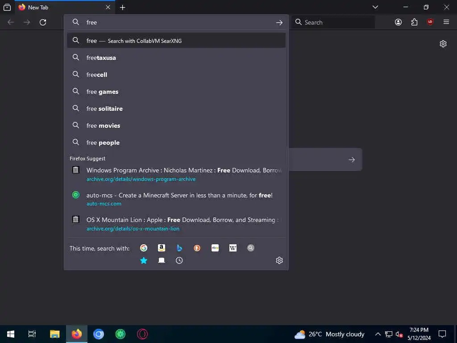
Task: Open Opera from the taskbar
Action: [142, 334]
